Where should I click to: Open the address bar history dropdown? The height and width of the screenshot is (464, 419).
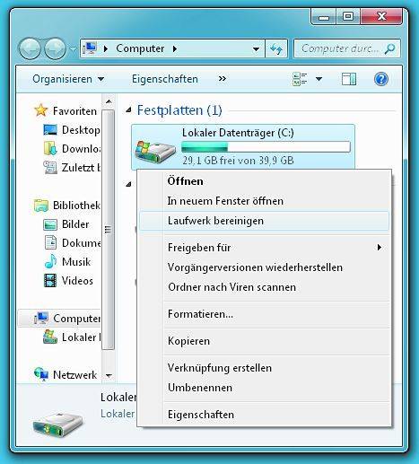click(x=256, y=48)
